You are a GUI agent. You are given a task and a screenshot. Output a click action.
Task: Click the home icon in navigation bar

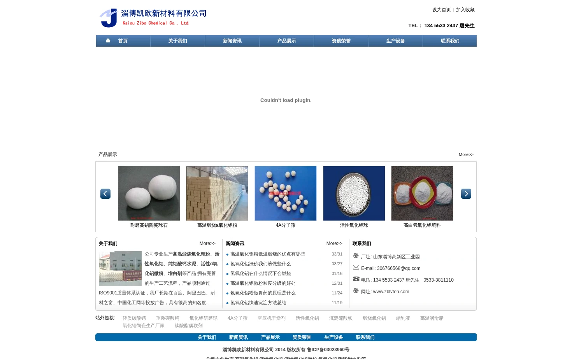click(108, 40)
